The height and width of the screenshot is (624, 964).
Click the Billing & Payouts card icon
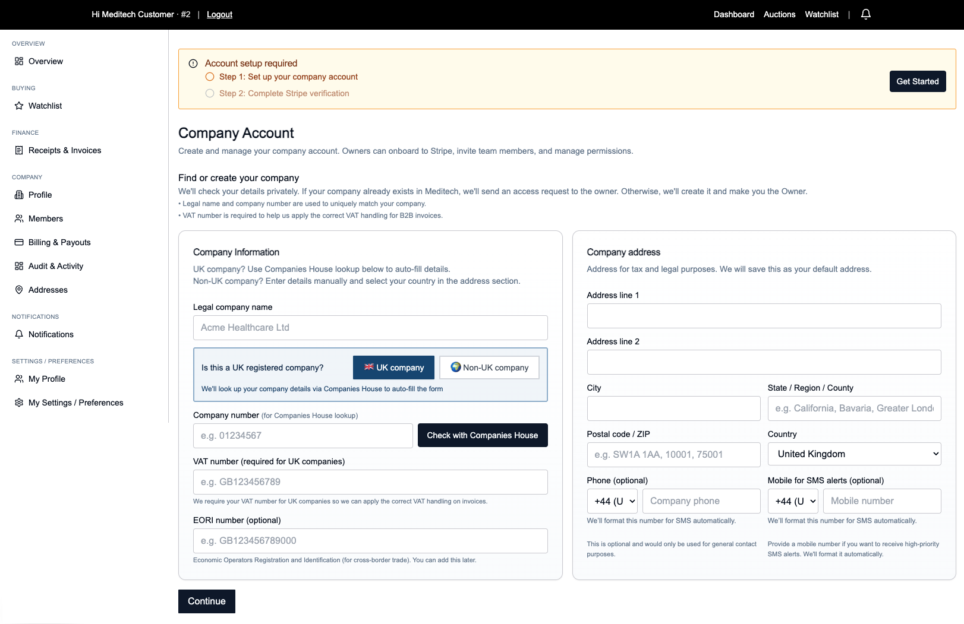pyautogui.click(x=19, y=242)
